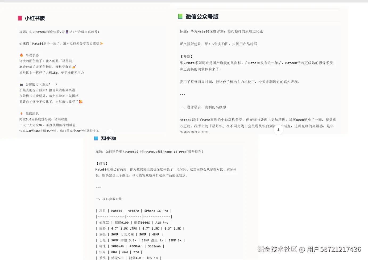Click the 【前言】 marker

[x=102, y=163]
